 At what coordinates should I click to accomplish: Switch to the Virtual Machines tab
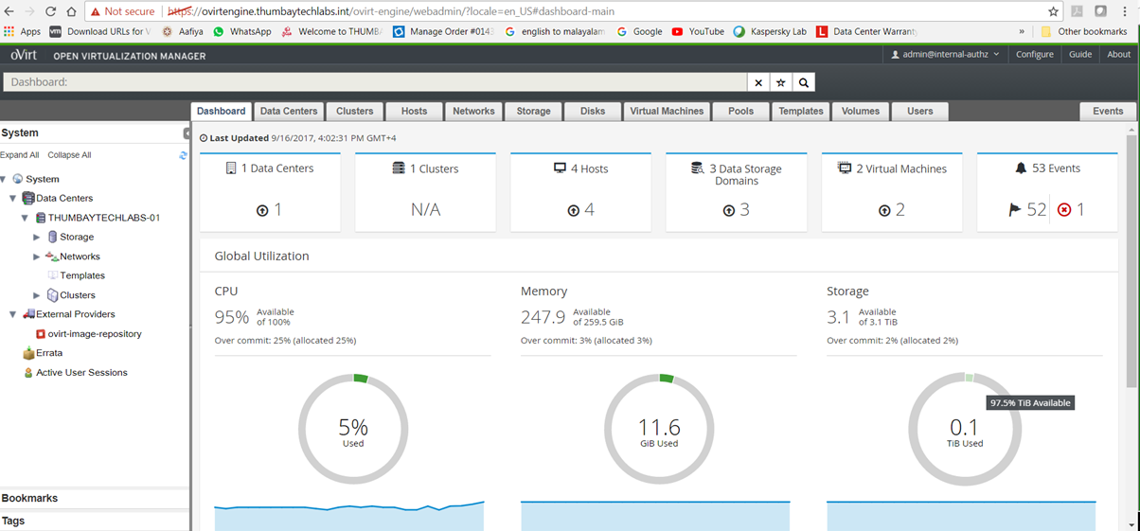tap(667, 112)
